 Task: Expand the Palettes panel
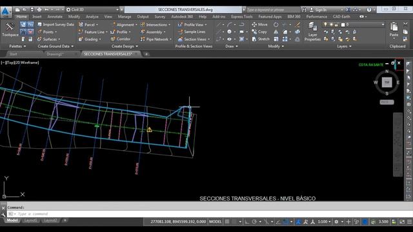click(17, 46)
